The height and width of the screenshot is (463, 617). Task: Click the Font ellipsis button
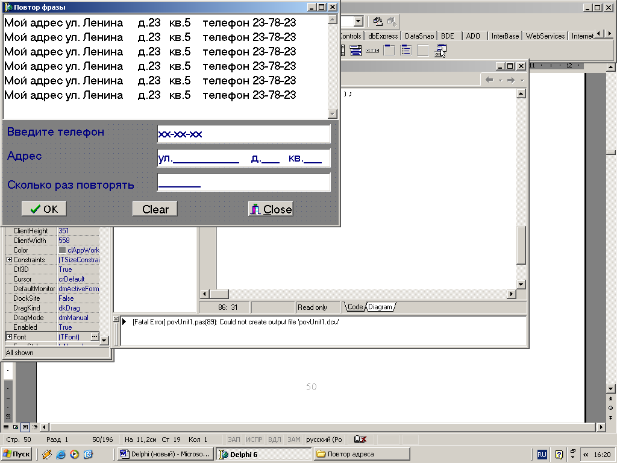[95, 336]
